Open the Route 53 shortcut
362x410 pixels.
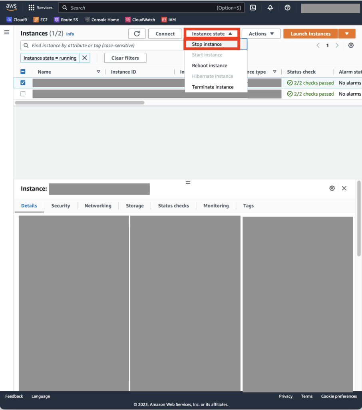click(x=66, y=20)
